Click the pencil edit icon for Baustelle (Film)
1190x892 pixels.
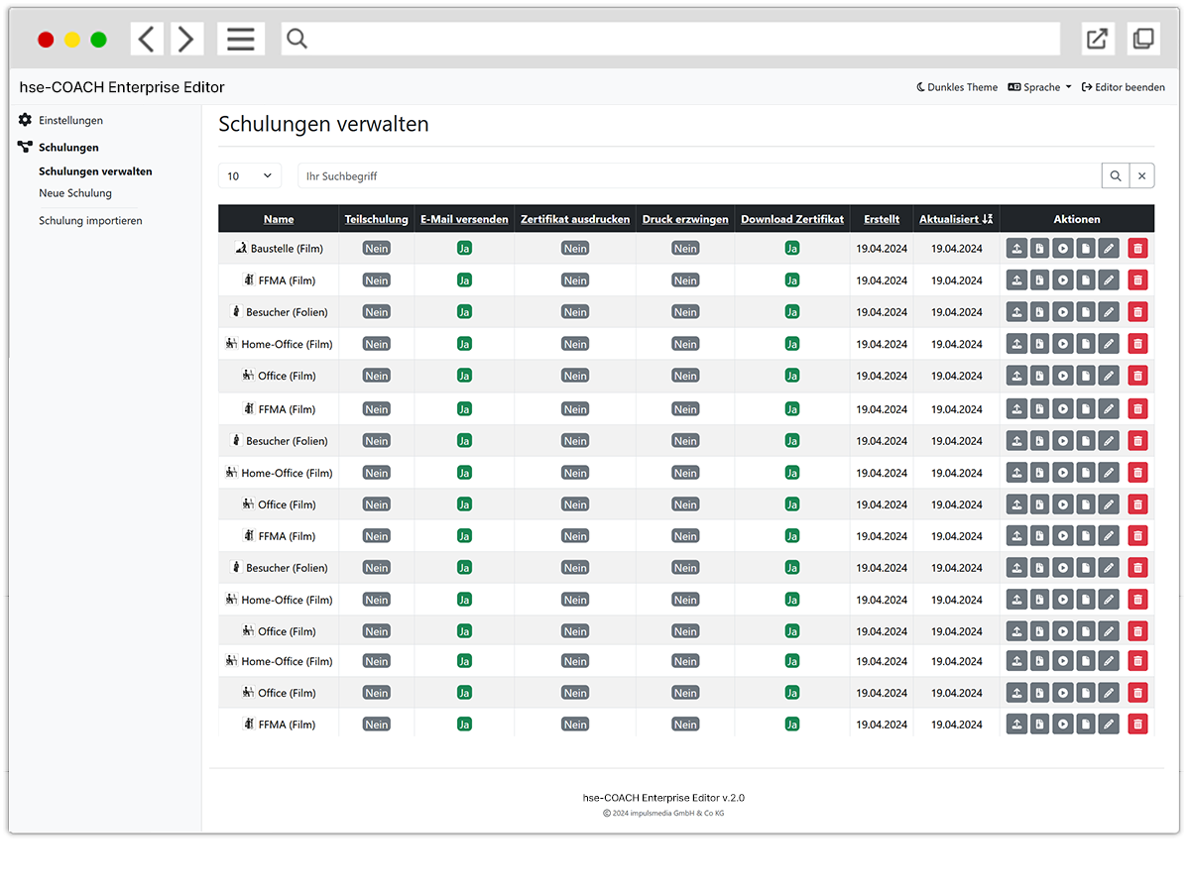(1109, 249)
